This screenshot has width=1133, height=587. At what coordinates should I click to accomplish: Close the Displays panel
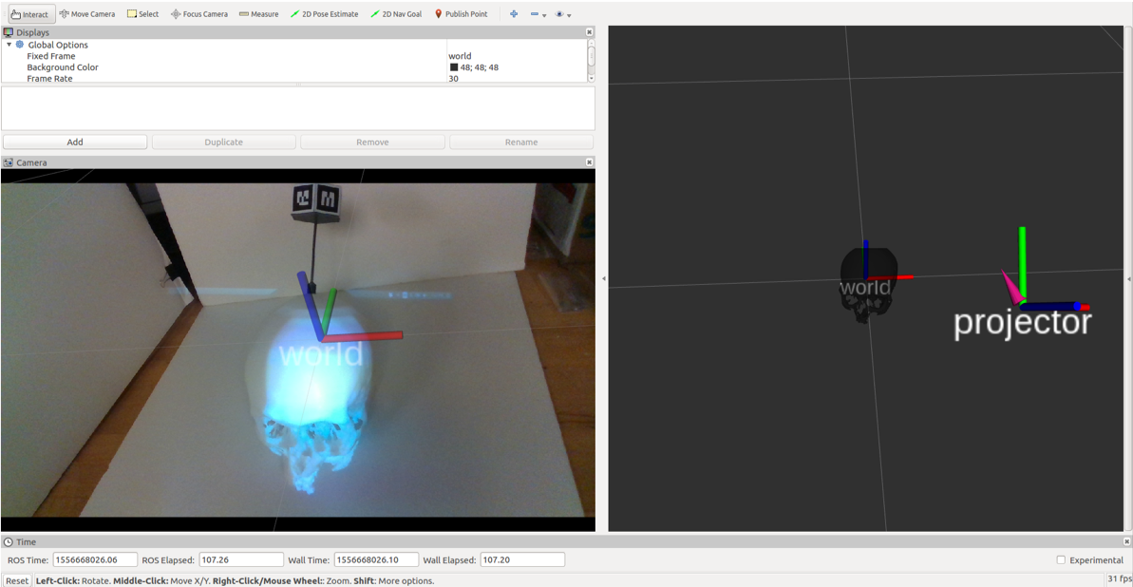pos(589,32)
